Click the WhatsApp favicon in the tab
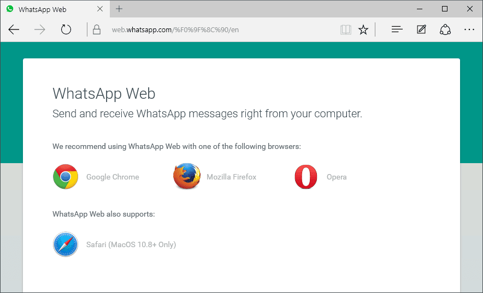Viewport: 483px width, 293px height. pos(10,9)
